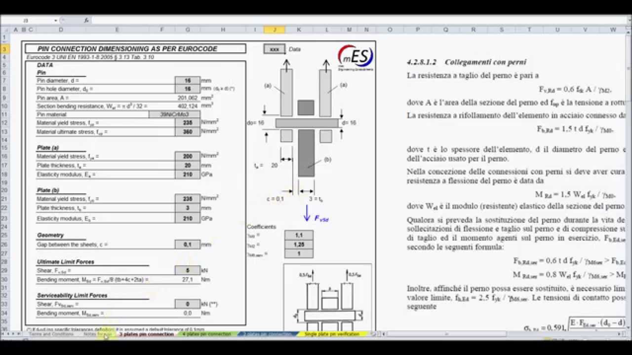Click the 'Geometry' section heading
Screen dimensions: 632x355
point(50,235)
